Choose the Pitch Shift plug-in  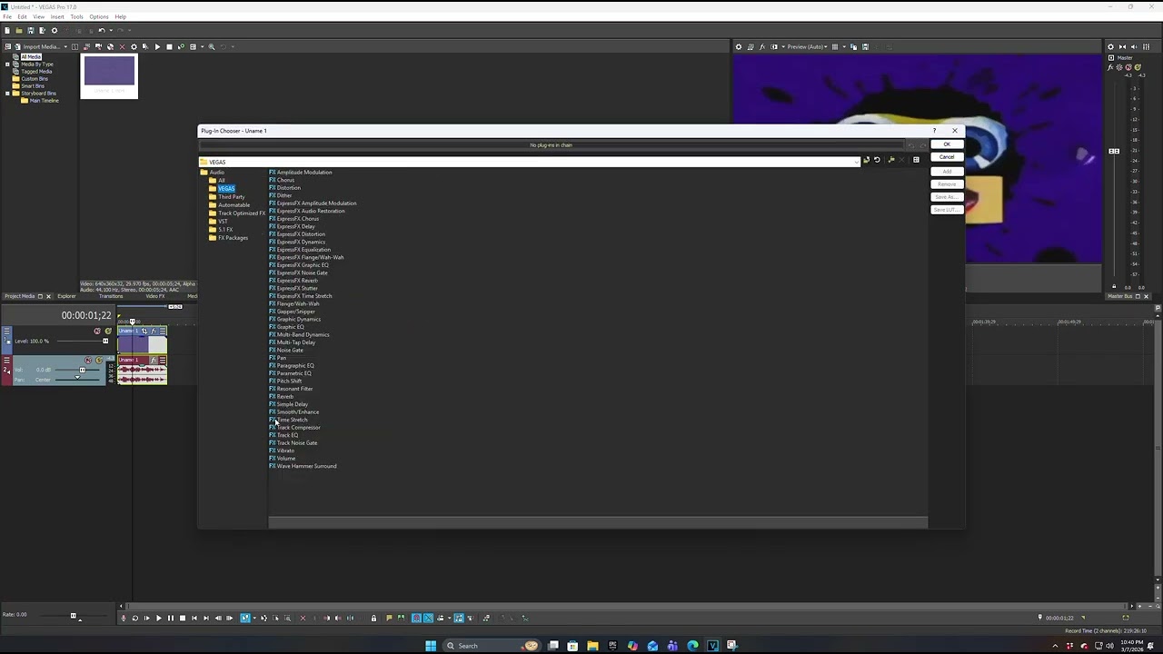(289, 381)
